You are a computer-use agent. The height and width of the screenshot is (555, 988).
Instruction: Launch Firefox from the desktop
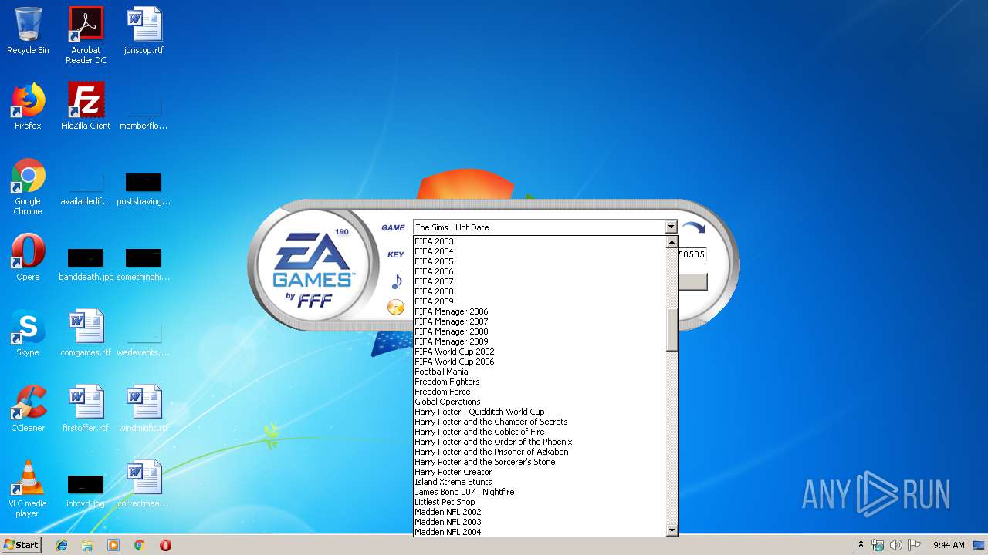click(x=28, y=106)
